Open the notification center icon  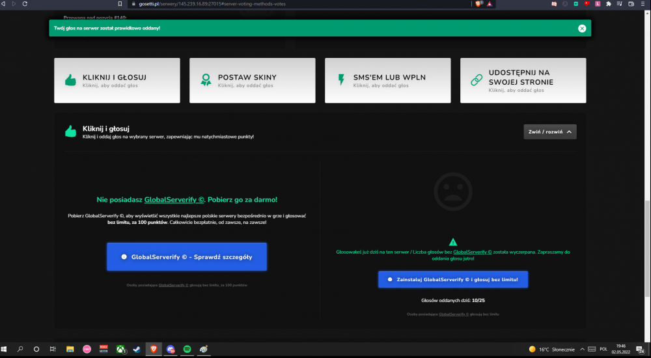tap(640, 350)
